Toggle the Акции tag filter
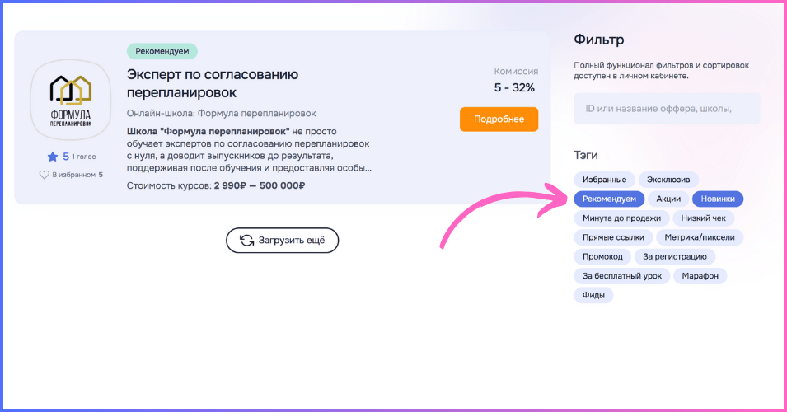The image size is (787, 412). (x=668, y=199)
